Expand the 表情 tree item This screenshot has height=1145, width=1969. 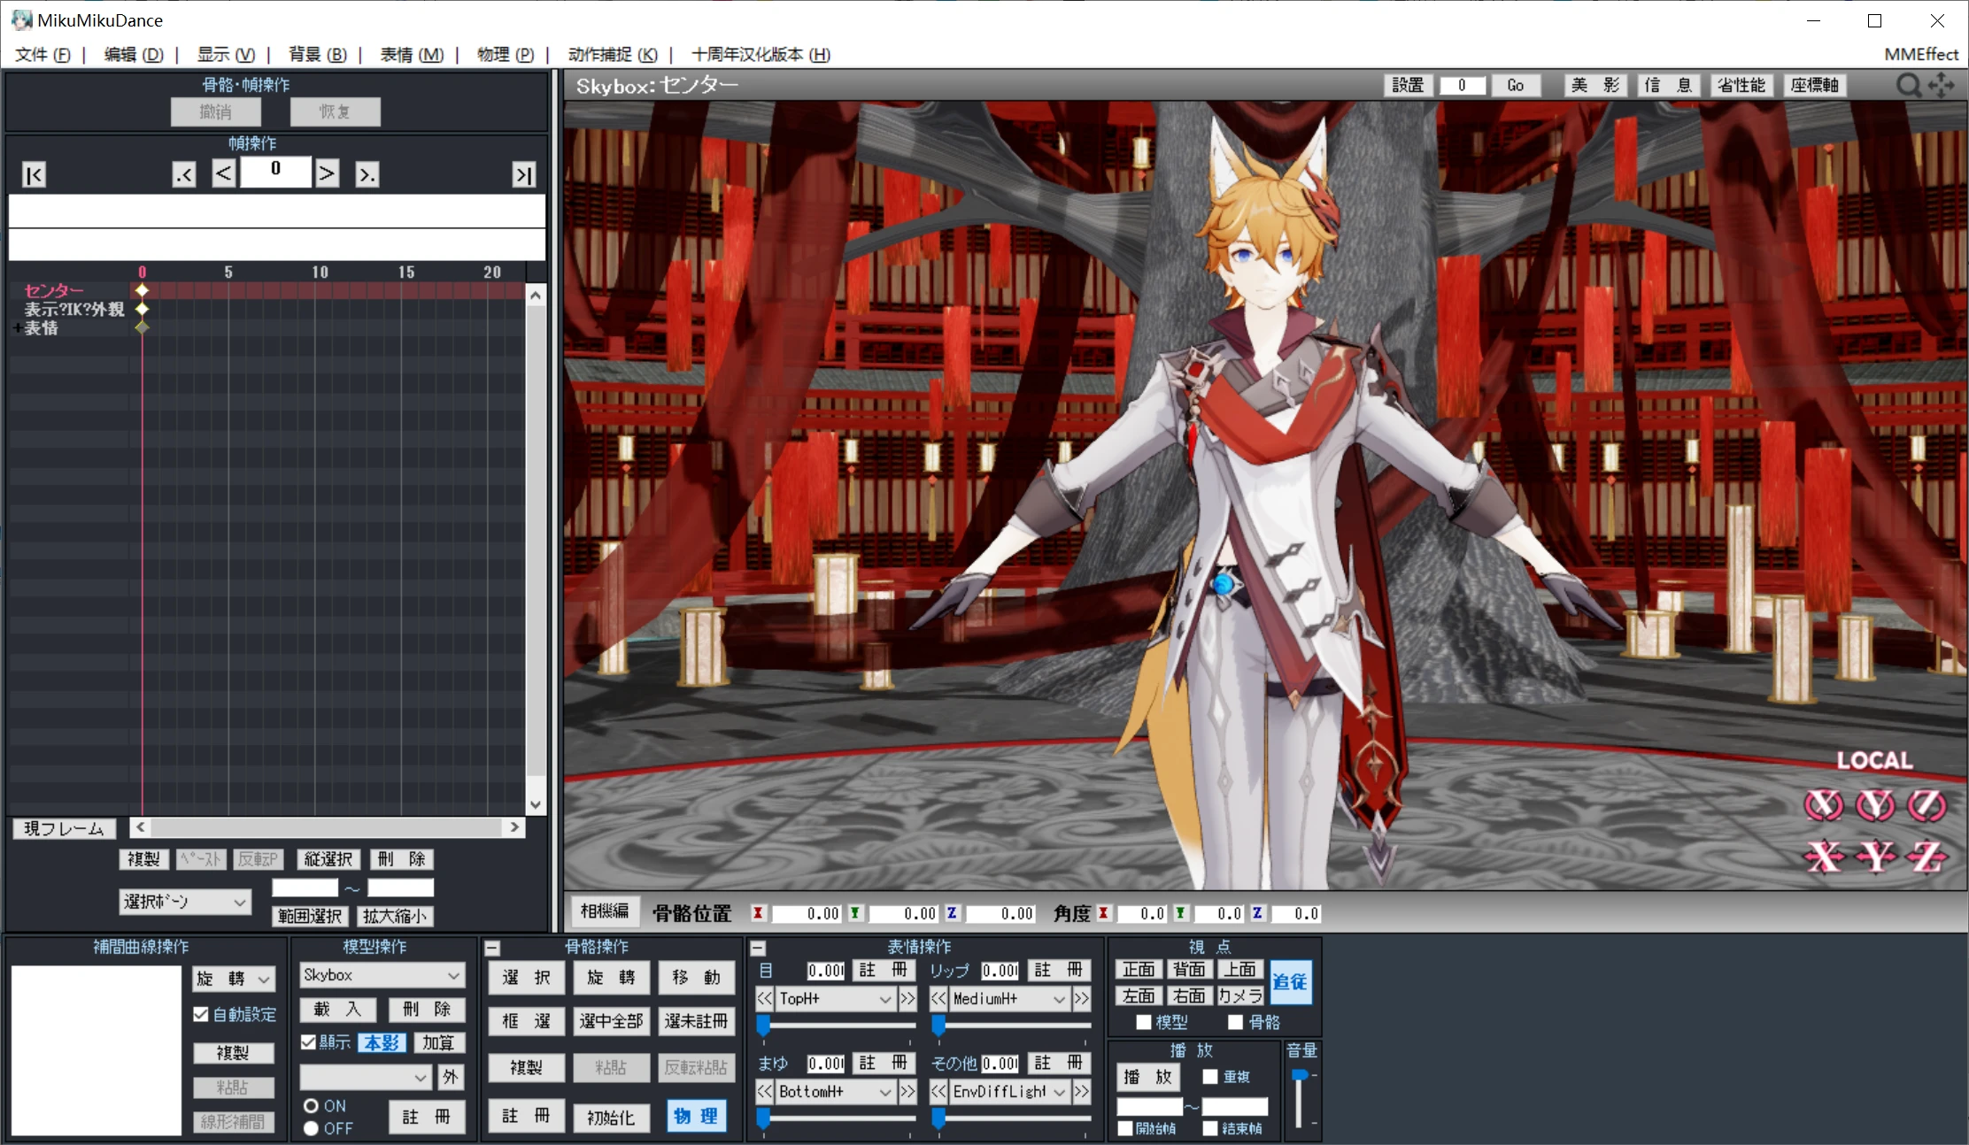tap(17, 328)
